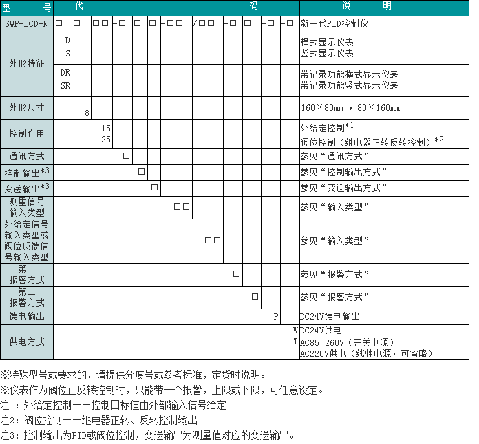The image size is (479, 444).
Task: Click placeholder box in 第二报警方式 row
Action: point(255,297)
